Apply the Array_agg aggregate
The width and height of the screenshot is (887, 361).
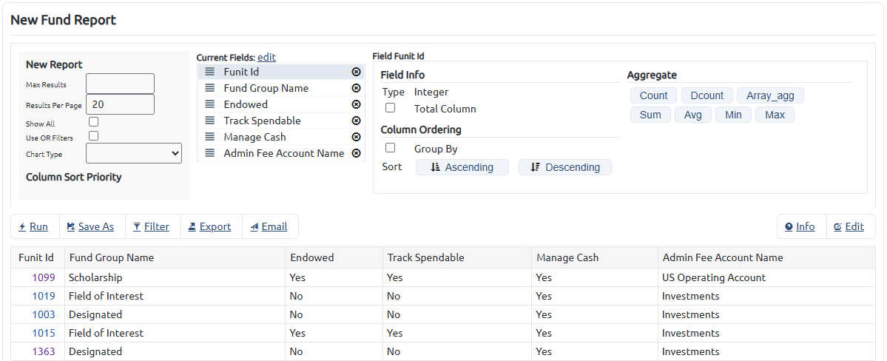coord(770,95)
